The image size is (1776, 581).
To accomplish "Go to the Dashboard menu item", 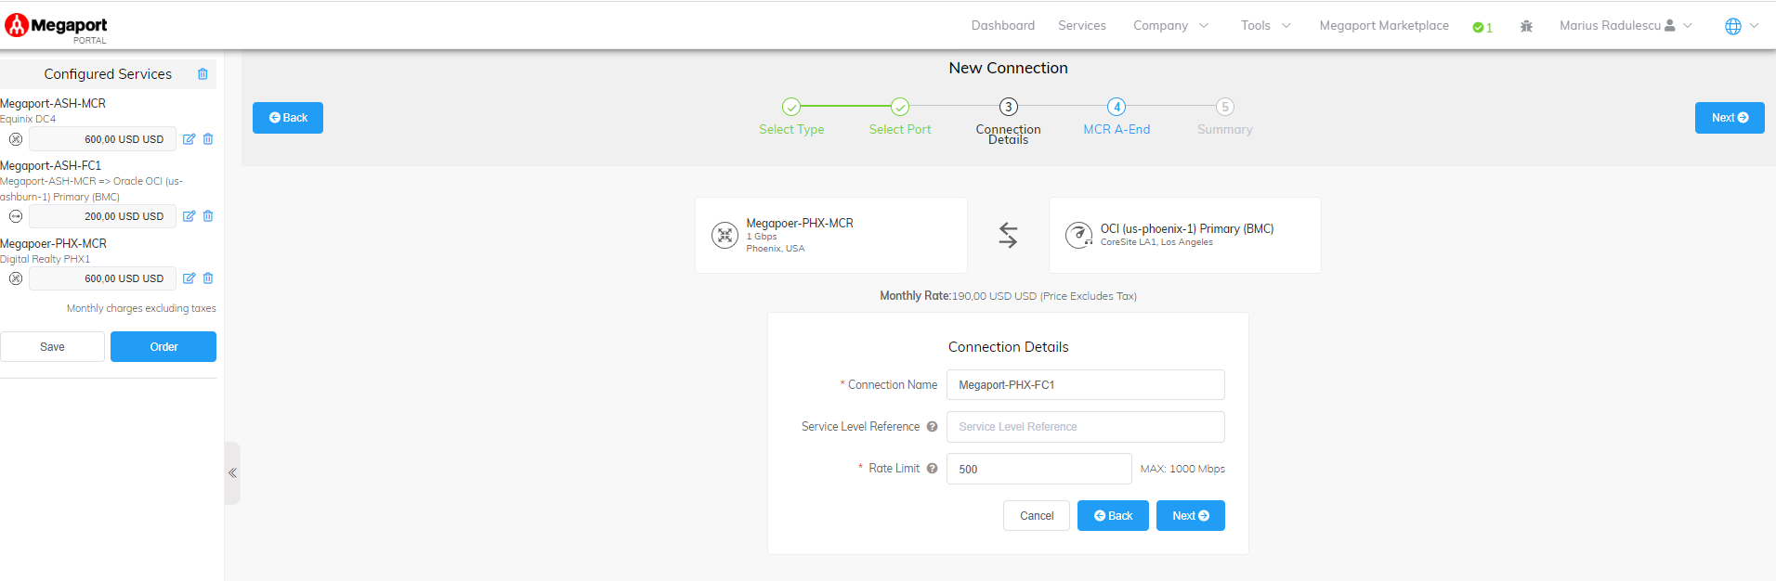I will pyautogui.click(x=1002, y=26).
